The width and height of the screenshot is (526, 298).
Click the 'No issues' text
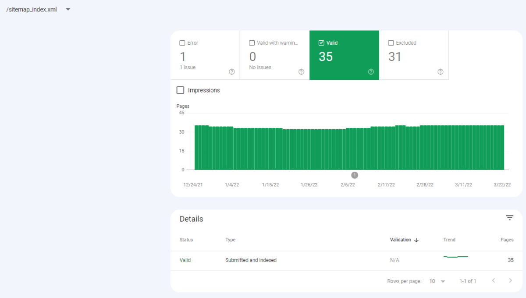[260, 67]
